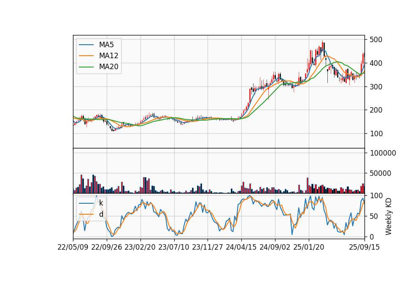This screenshot has width=405, height=291.
Task: Click the 24/09/02 date tick label
Action: (x=275, y=247)
